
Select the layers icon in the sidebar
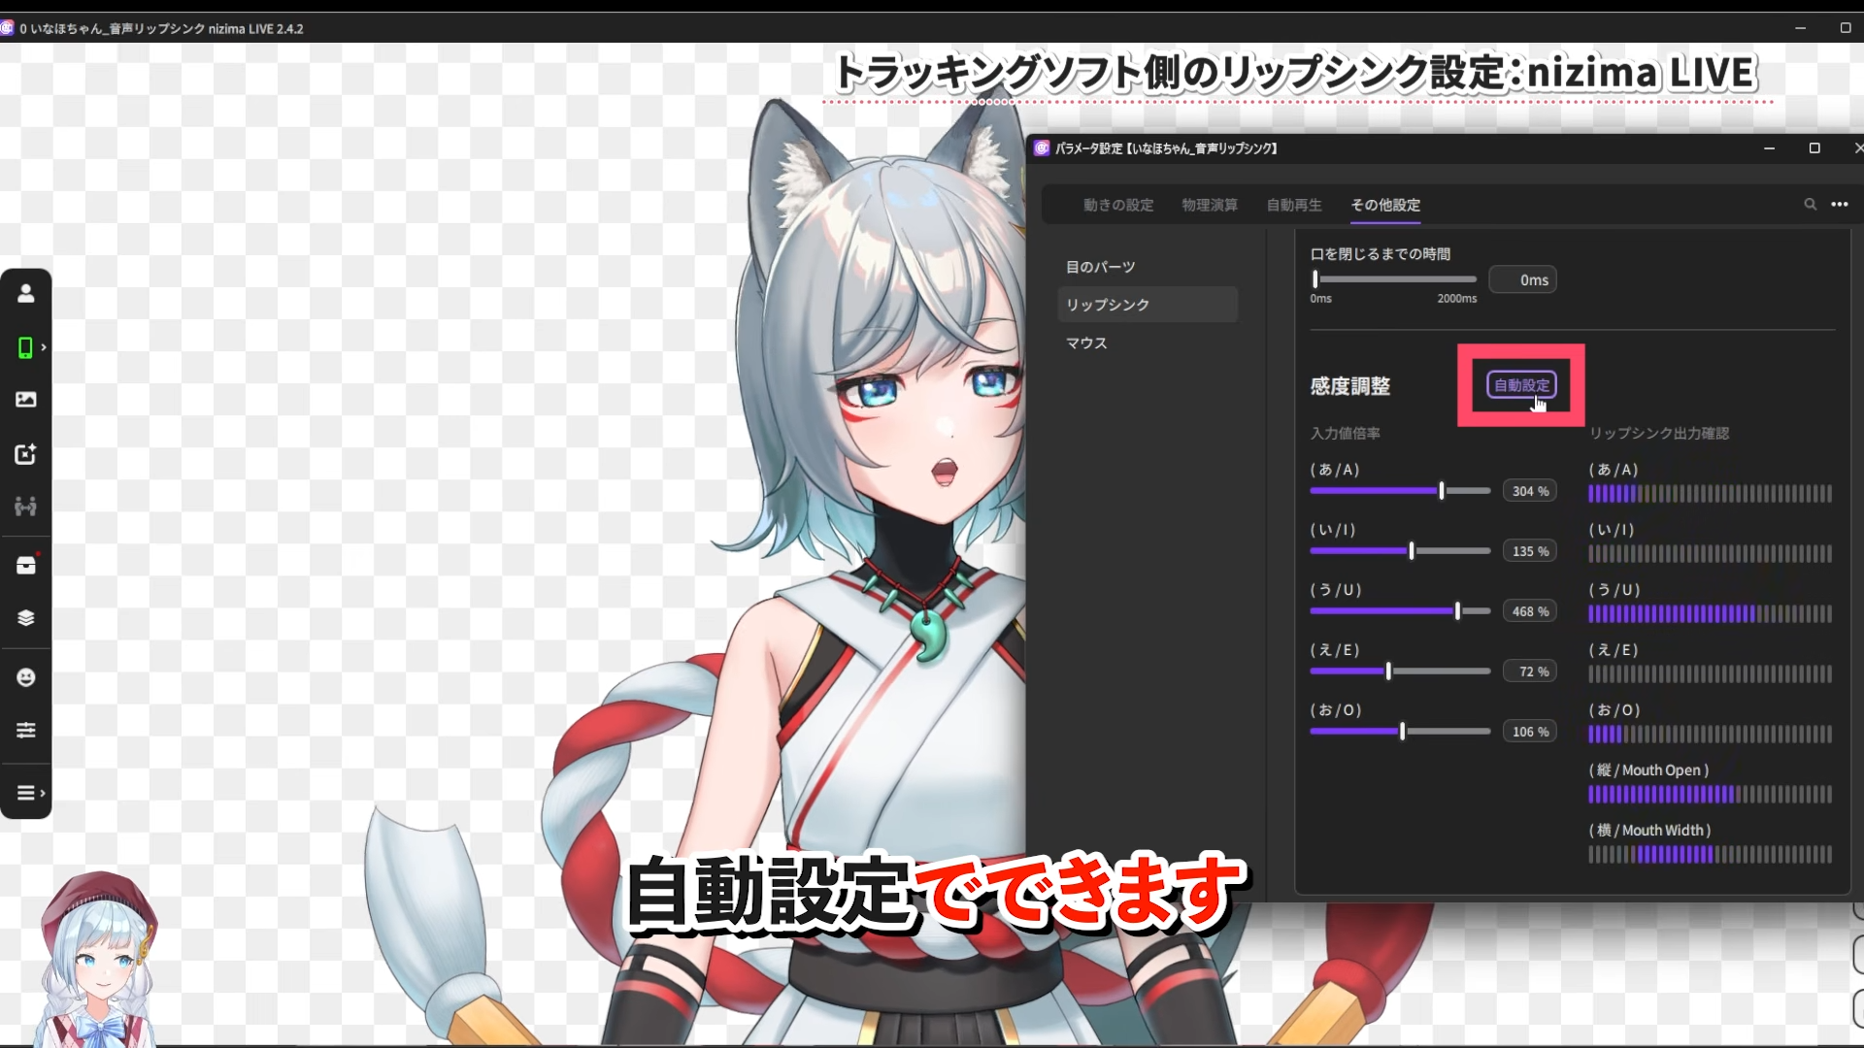pos(26,617)
